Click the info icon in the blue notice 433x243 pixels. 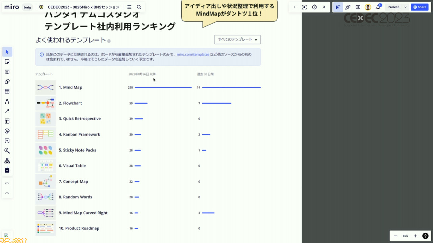point(42,54)
